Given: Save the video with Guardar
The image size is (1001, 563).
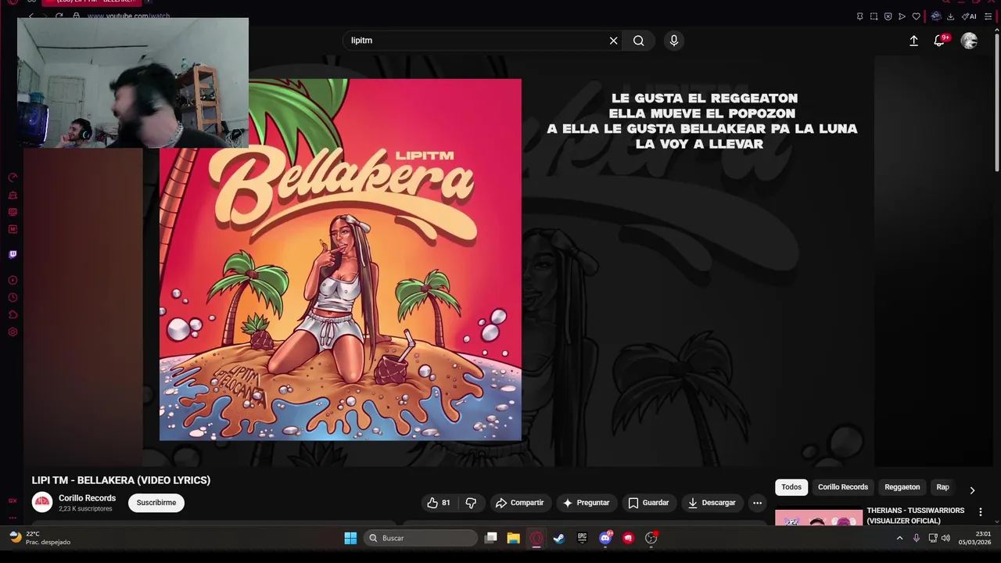Looking at the screenshot, I should [648, 503].
